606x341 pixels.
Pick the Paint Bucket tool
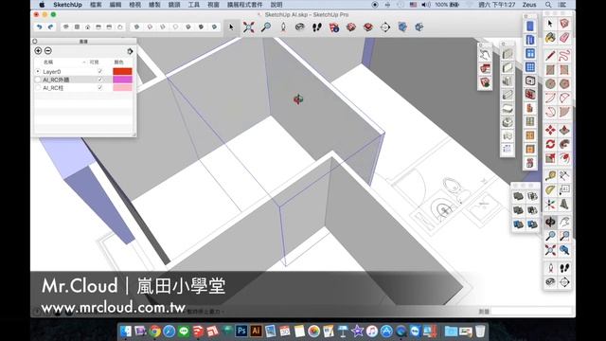tap(550, 38)
